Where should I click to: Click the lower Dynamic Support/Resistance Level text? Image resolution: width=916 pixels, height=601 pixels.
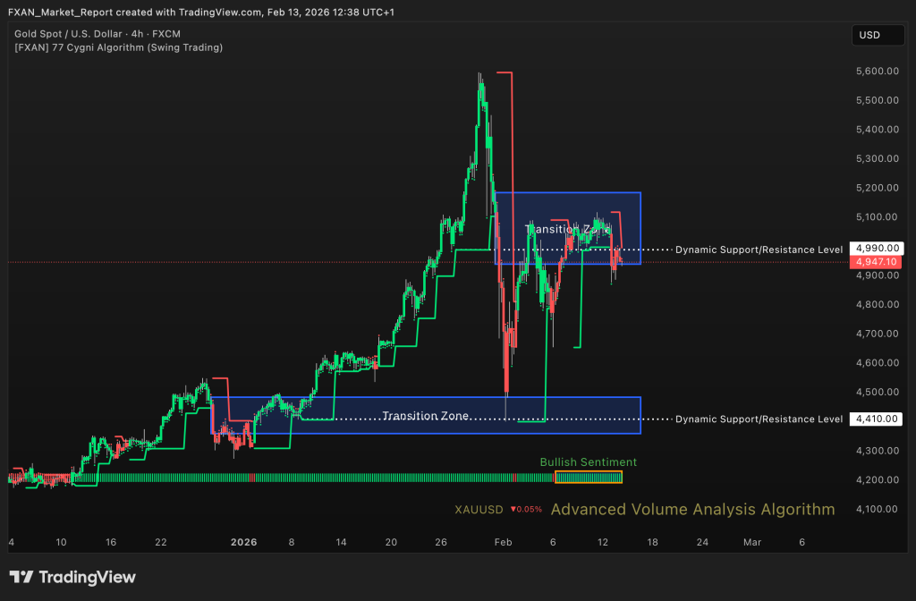click(758, 419)
